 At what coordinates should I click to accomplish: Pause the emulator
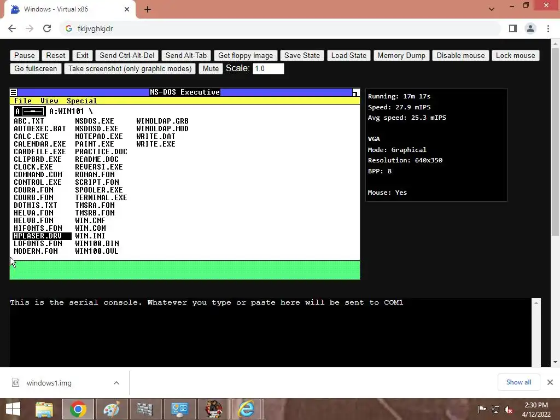[x=24, y=56]
